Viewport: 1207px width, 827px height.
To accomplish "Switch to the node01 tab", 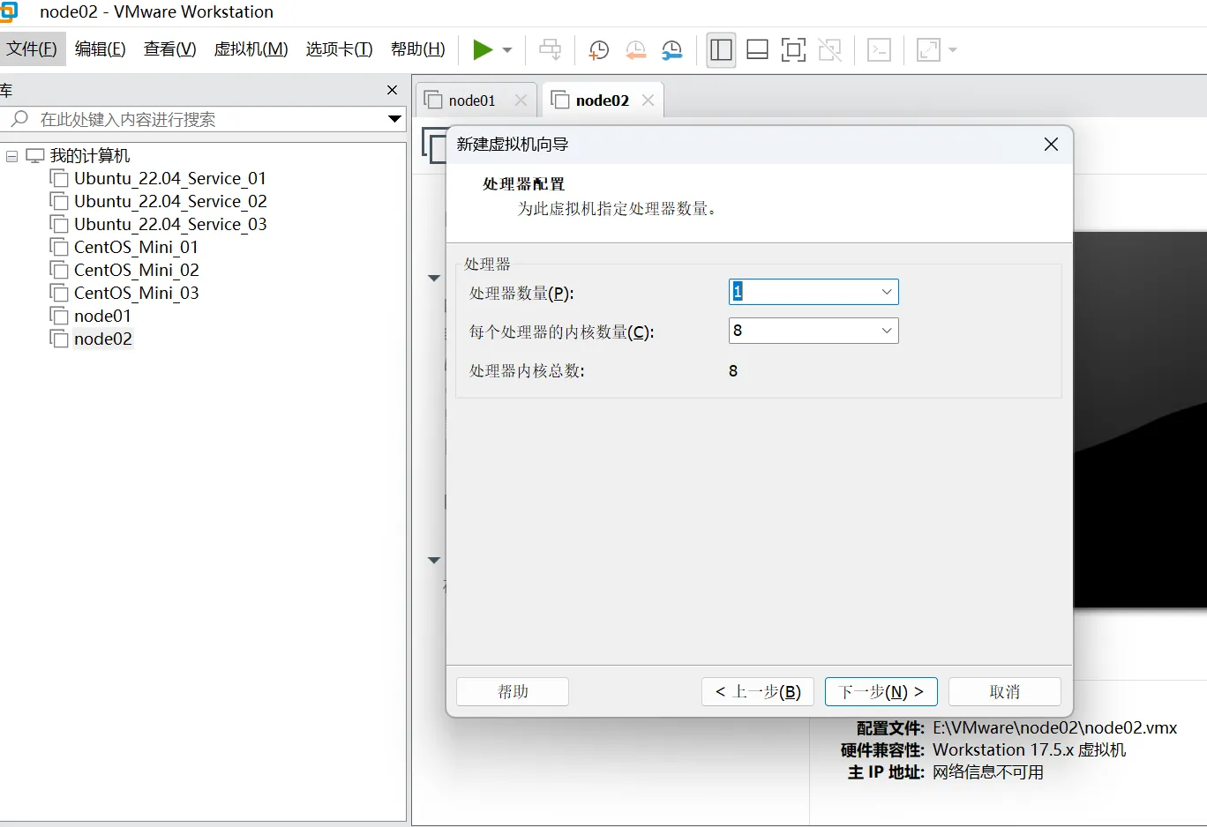I will pos(471,101).
